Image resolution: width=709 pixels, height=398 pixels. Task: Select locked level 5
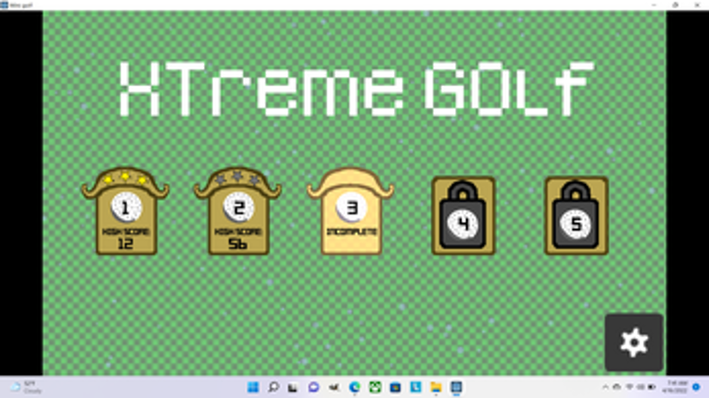576,216
